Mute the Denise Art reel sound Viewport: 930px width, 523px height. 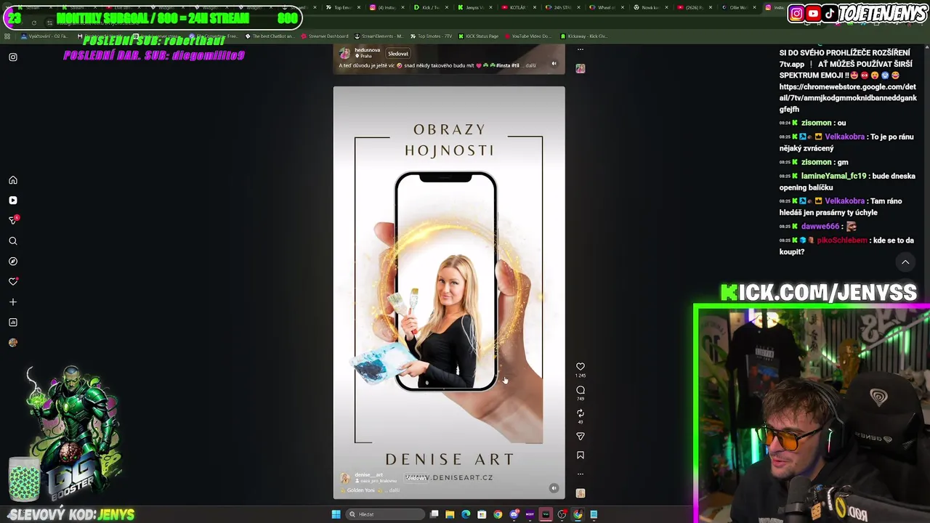coord(554,489)
